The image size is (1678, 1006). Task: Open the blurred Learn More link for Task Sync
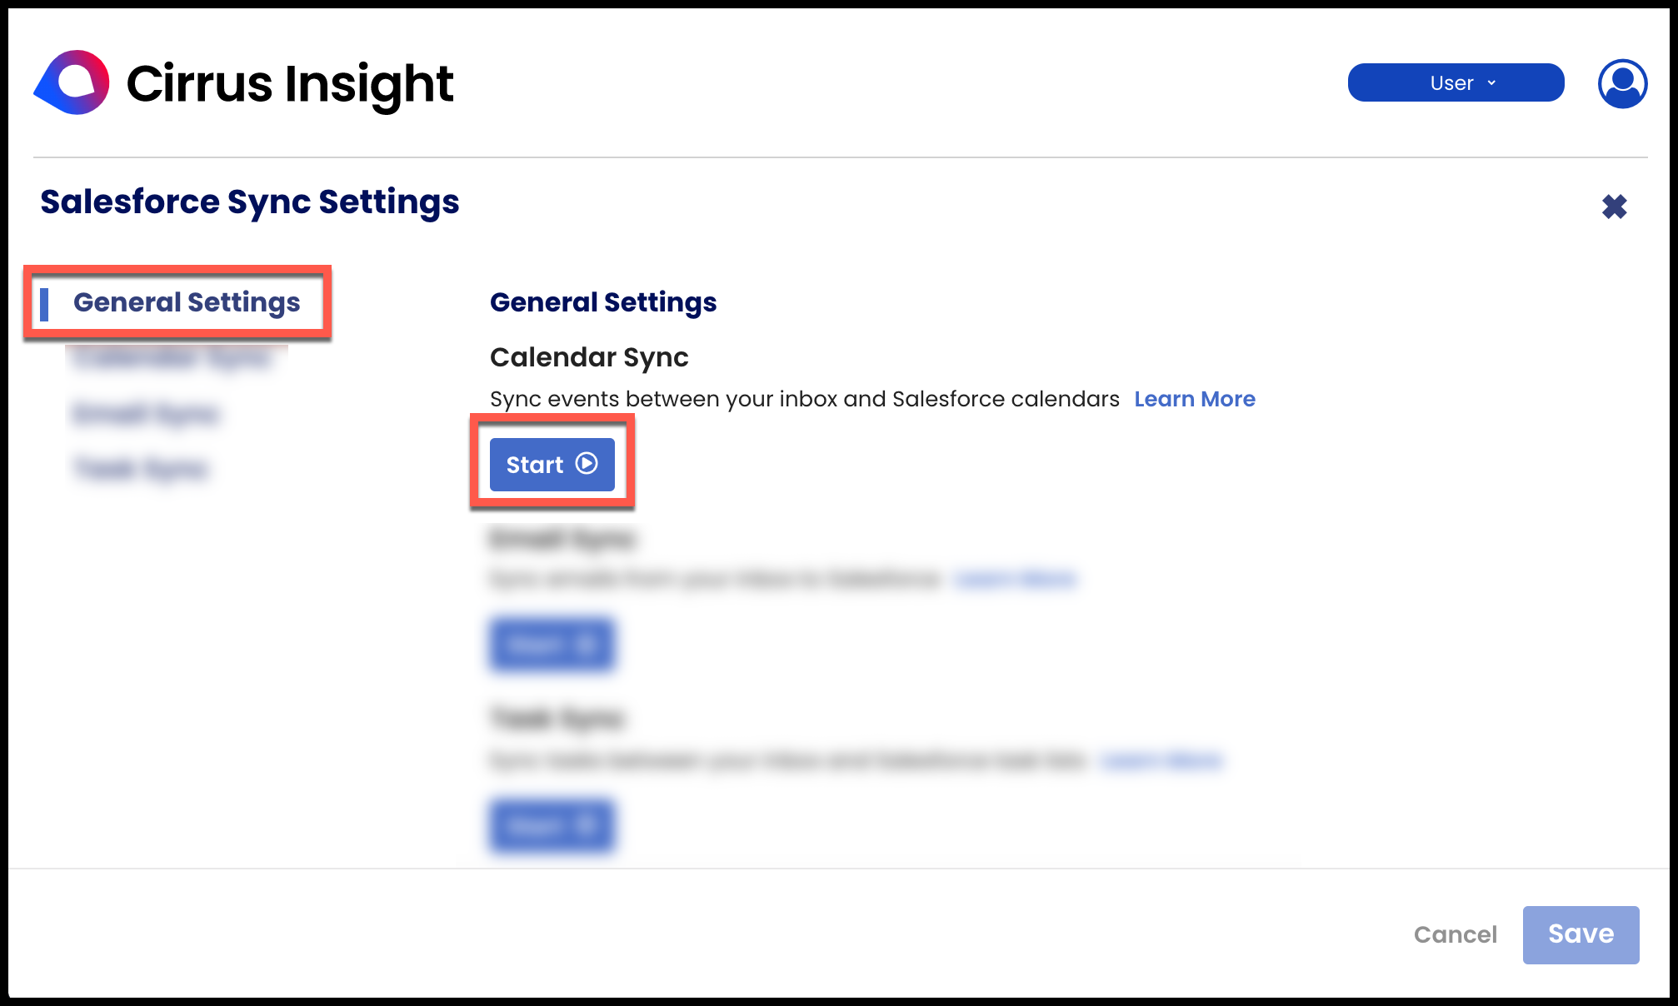click(1161, 761)
